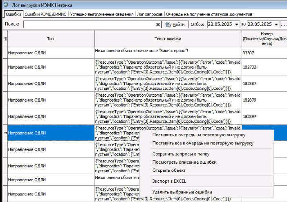Viewport: 287px width, 202px height.
Task: Click the Текст ошибки column header
Action: click(x=168, y=38)
